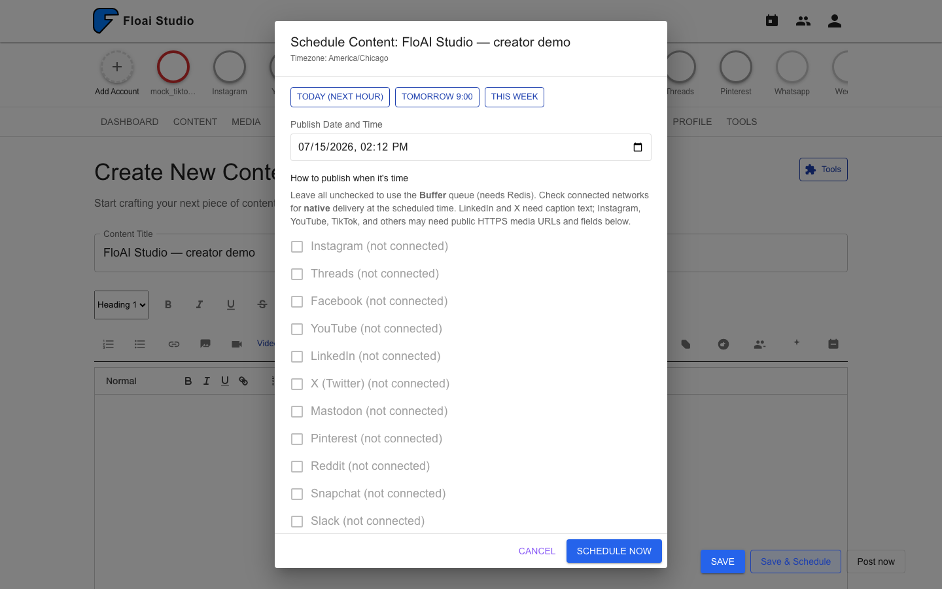The width and height of the screenshot is (942, 589).
Task: Check the YouTube (not connected) checkbox
Action: coord(297,329)
